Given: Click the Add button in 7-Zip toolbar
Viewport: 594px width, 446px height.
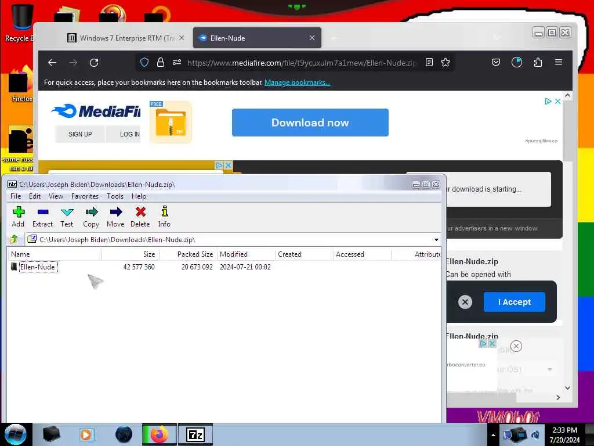Looking at the screenshot, I should coord(18,217).
